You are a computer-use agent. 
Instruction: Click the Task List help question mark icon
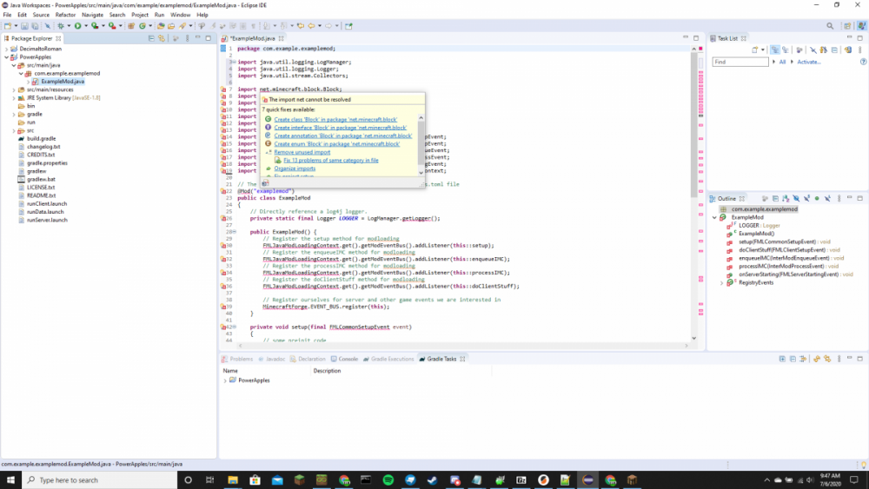pos(863,62)
